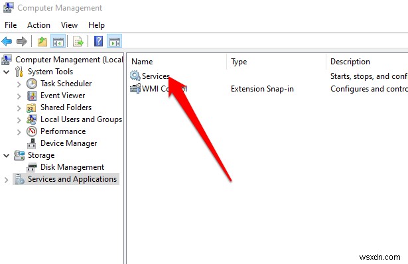Expand the Services and Applications node

[7, 180]
